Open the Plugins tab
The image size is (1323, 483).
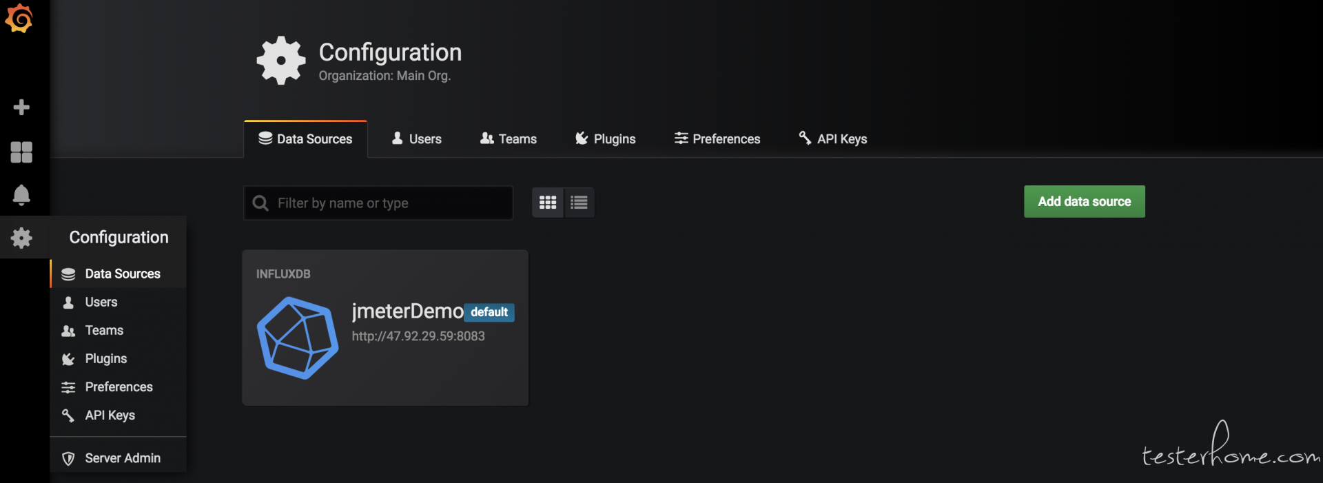pyautogui.click(x=605, y=139)
